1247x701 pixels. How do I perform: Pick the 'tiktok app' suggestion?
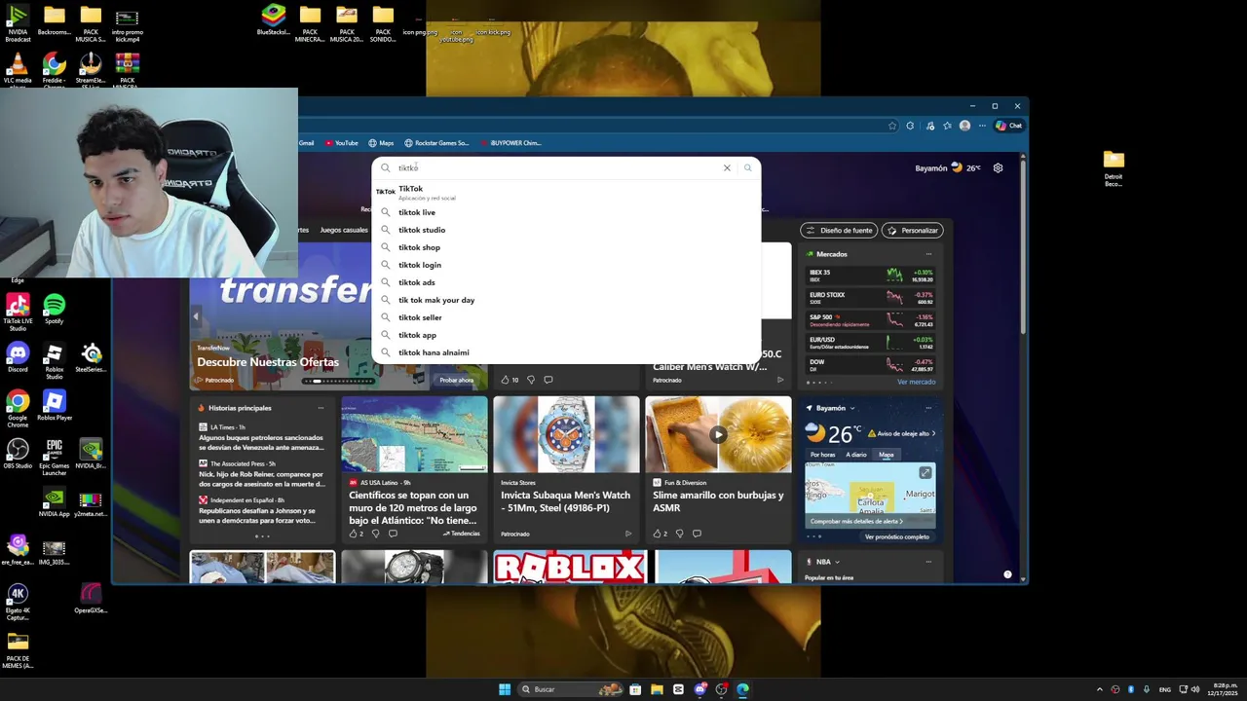566,335
